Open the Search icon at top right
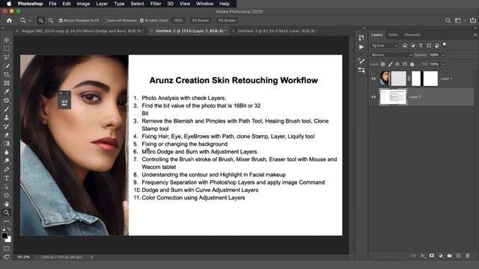 click(x=448, y=20)
